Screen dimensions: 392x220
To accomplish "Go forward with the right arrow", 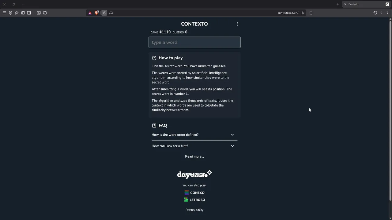I will tap(387, 13).
